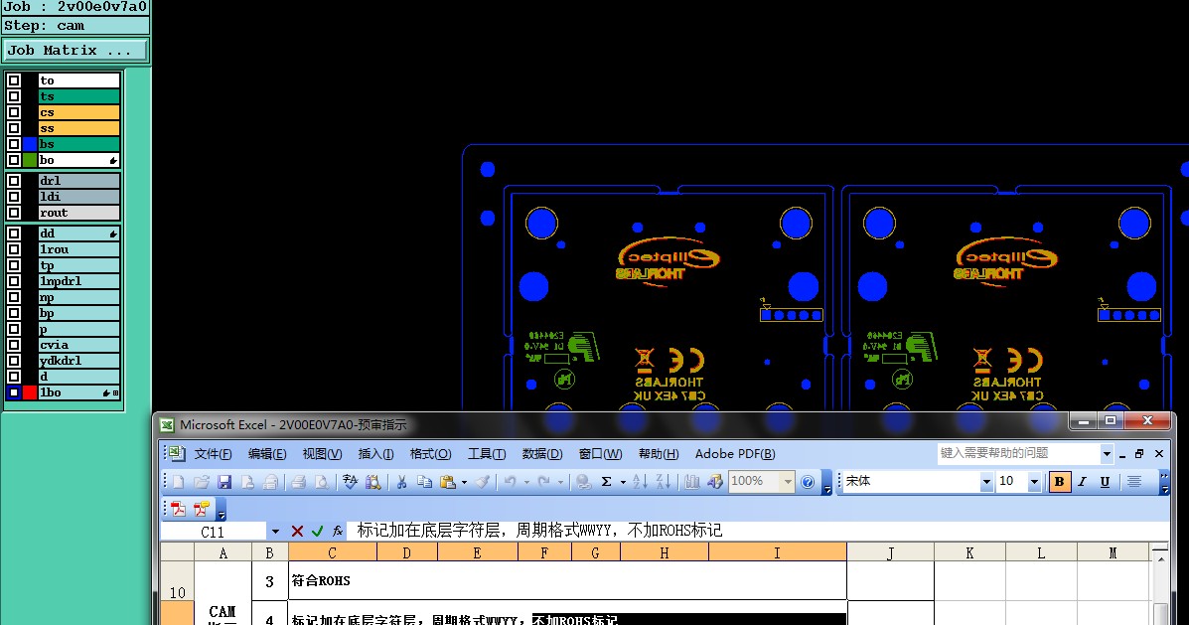Toggle checkbox for layer 'drl'
This screenshot has width=1189, height=625.
coord(14,181)
